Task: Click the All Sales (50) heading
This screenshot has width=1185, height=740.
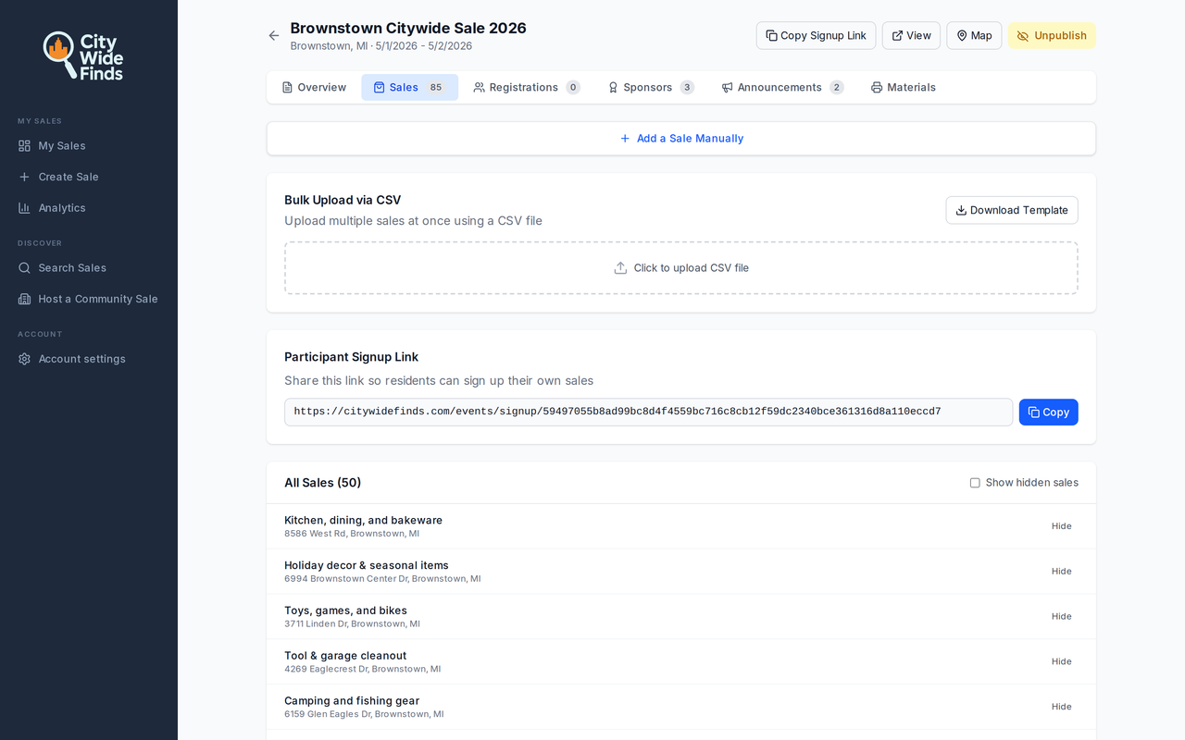Action: (x=322, y=483)
